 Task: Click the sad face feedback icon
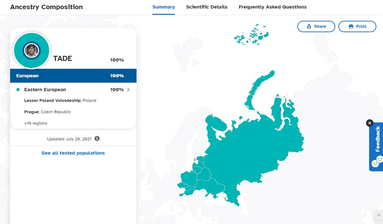(x=375, y=163)
